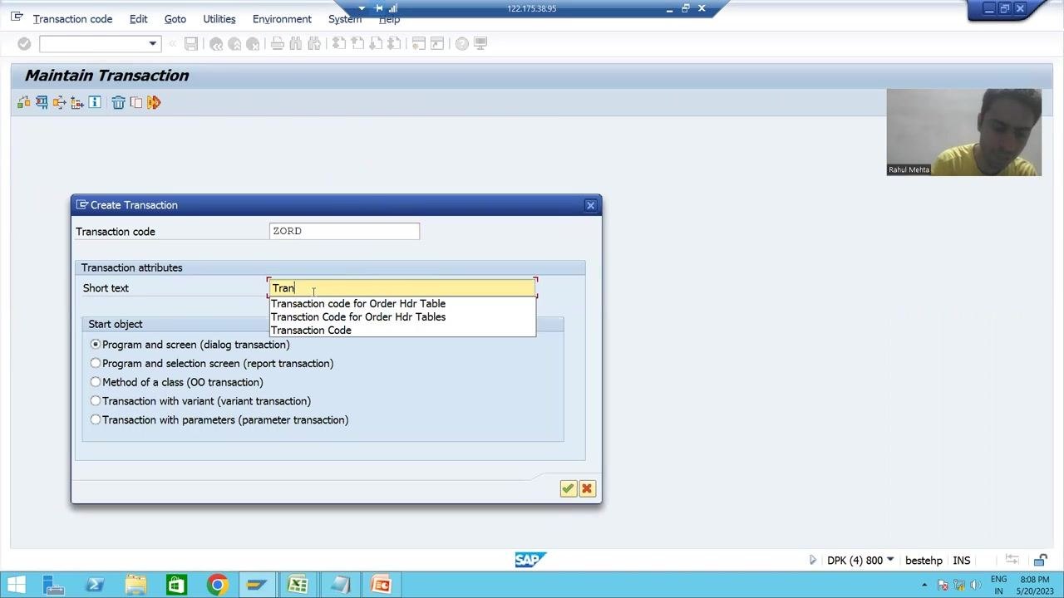The width and height of the screenshot is (1064, 598).
Task: Click the Delete trash can icon
Action: coord(118,102)
